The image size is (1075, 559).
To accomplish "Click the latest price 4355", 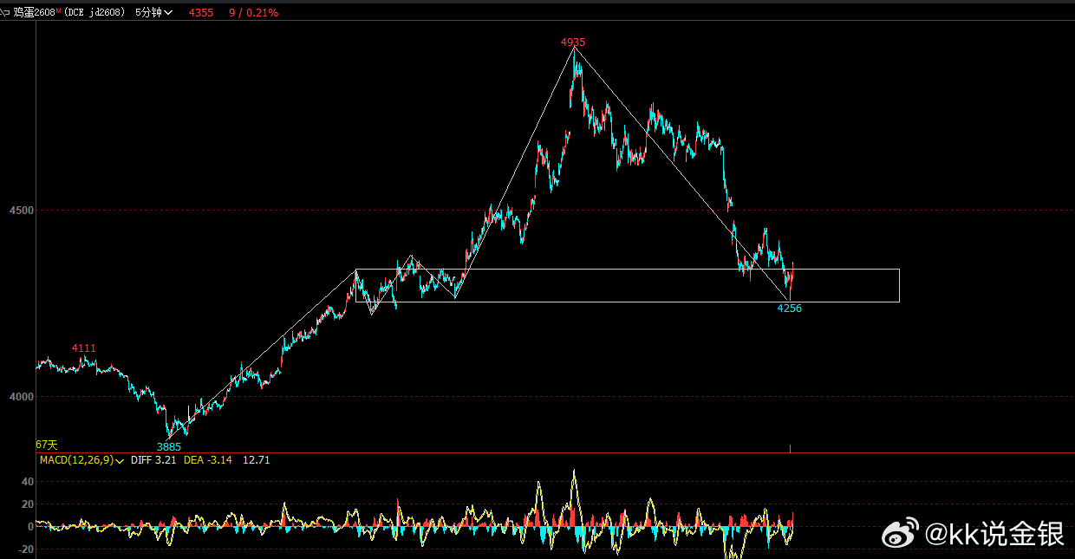I will click(x=201, y=13).
